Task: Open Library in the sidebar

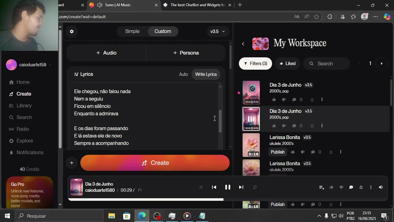Action: (24, 106)
